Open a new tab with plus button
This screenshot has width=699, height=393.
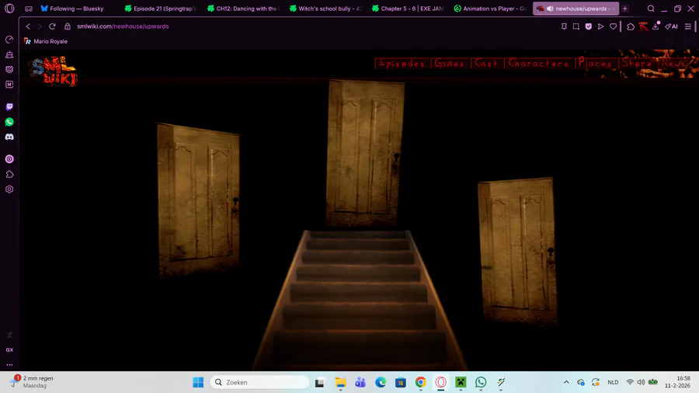(625, 9)
